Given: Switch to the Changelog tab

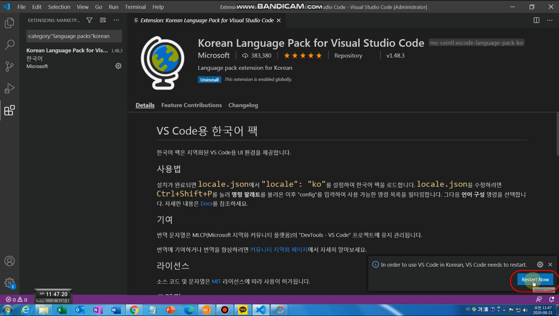Looking at the screenshot, I should 243,105.
